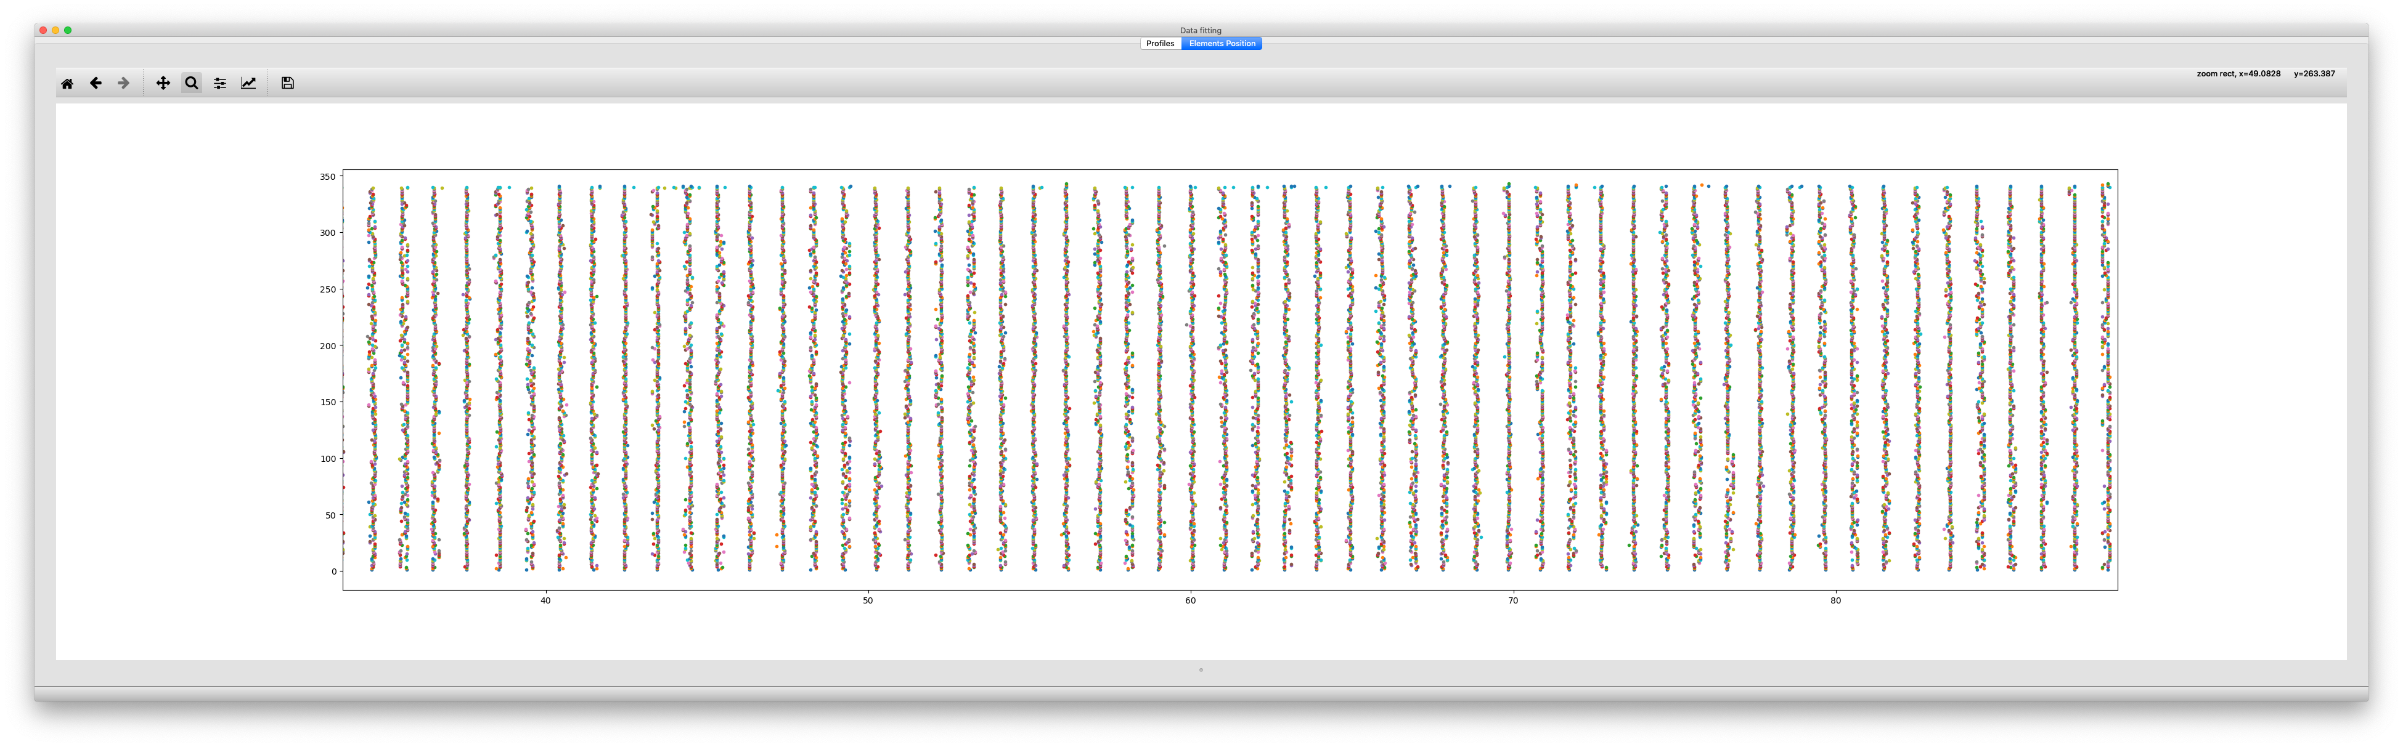Click the Data fitting window title

1201,30
